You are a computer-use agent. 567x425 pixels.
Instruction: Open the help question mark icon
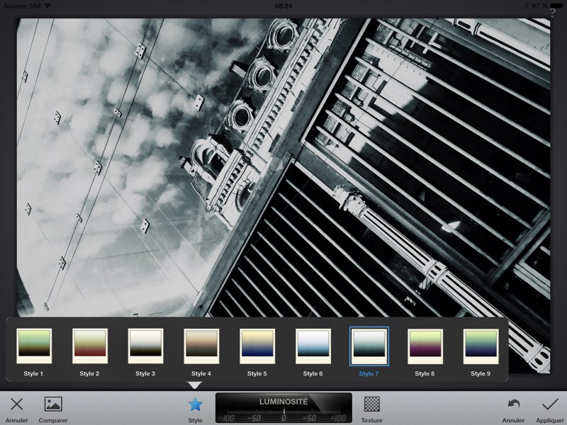552,13
